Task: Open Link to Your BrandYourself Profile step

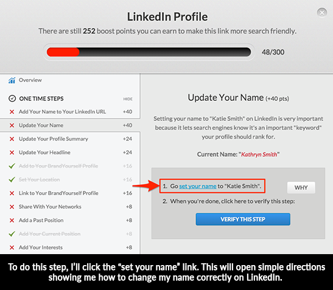Action: click(x=70, y=193)
